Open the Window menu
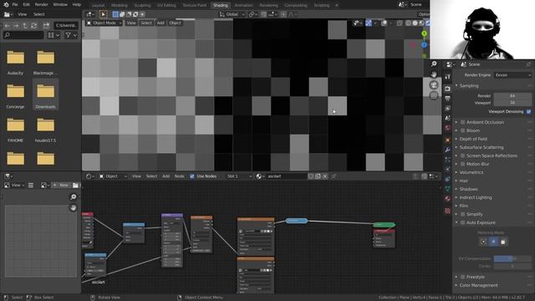 (x=60, y=5)
